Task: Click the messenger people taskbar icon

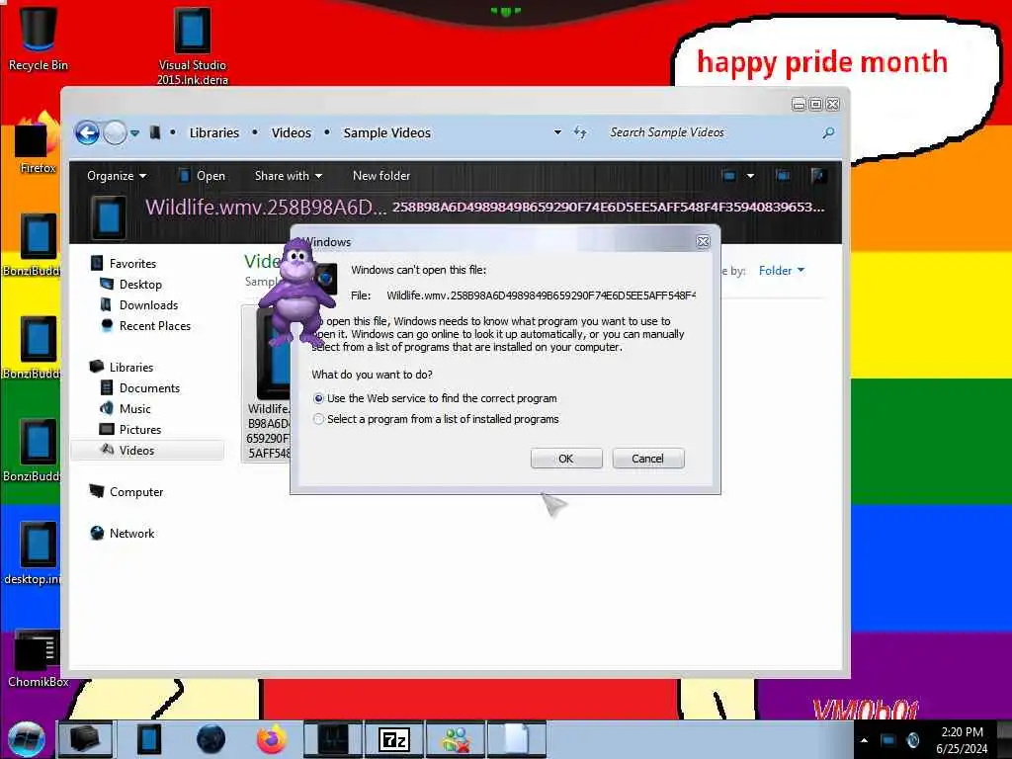Action: point(456,739)
